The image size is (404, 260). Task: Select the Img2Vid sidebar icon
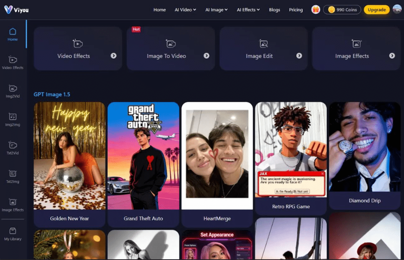tap(13, 92)
